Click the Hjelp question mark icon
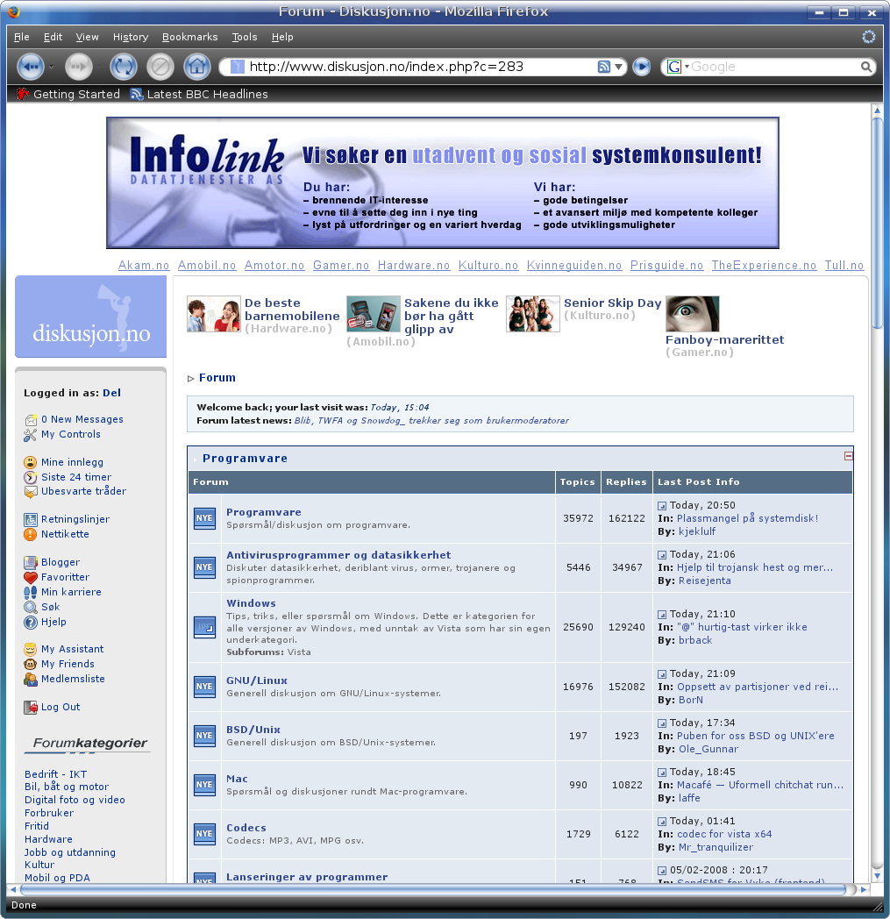890x919 pixels. [x=31, y=623]
